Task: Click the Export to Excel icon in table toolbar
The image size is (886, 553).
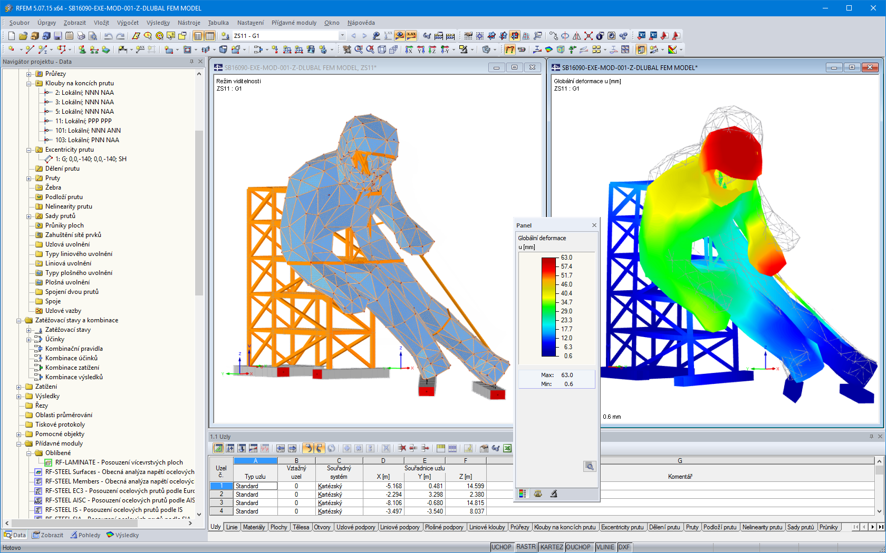Action: pyautogui.click(x=507, y=448)
